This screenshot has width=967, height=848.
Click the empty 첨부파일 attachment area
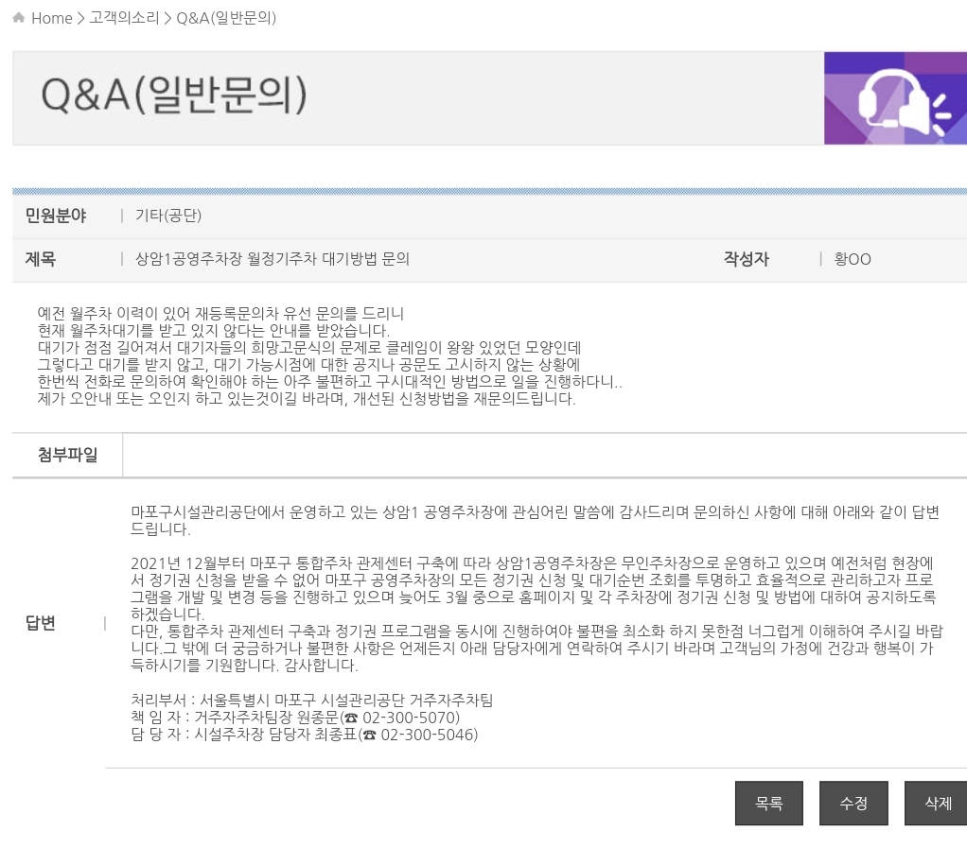(x=544, y=456)
